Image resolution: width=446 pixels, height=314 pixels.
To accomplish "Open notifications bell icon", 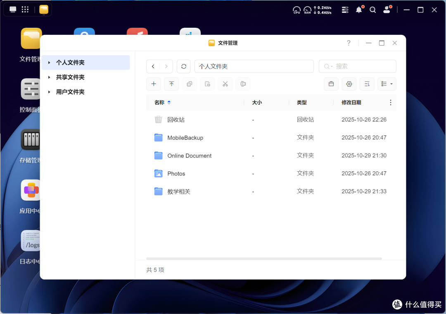I will (x=359, y=10).
